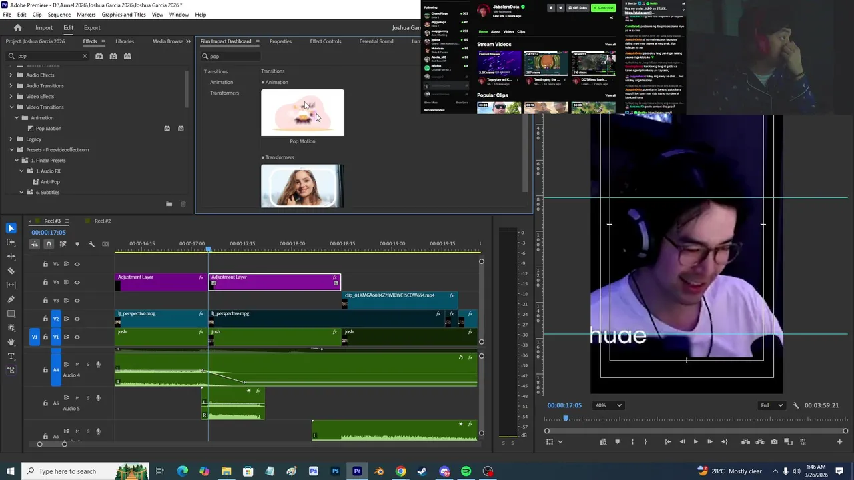
Task: Expand the Audio Transitions folder
Action: click(x=11, y=85)
